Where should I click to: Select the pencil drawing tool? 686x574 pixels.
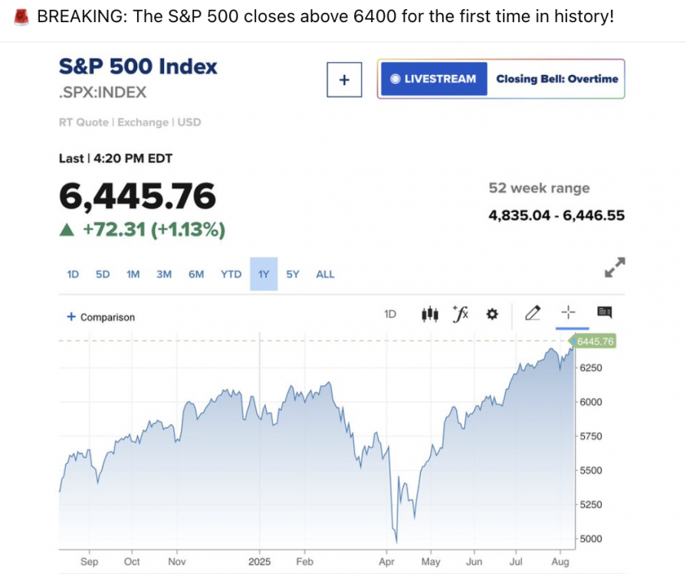tap(533, 313)
